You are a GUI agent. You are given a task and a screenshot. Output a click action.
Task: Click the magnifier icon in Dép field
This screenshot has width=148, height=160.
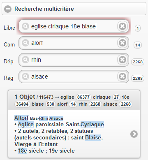(x=25, y=60)
